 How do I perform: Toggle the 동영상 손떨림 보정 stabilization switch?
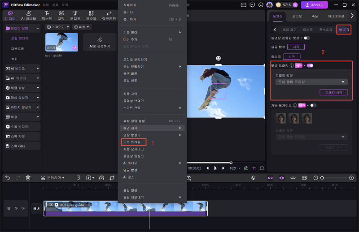click(x=307, y=38)
